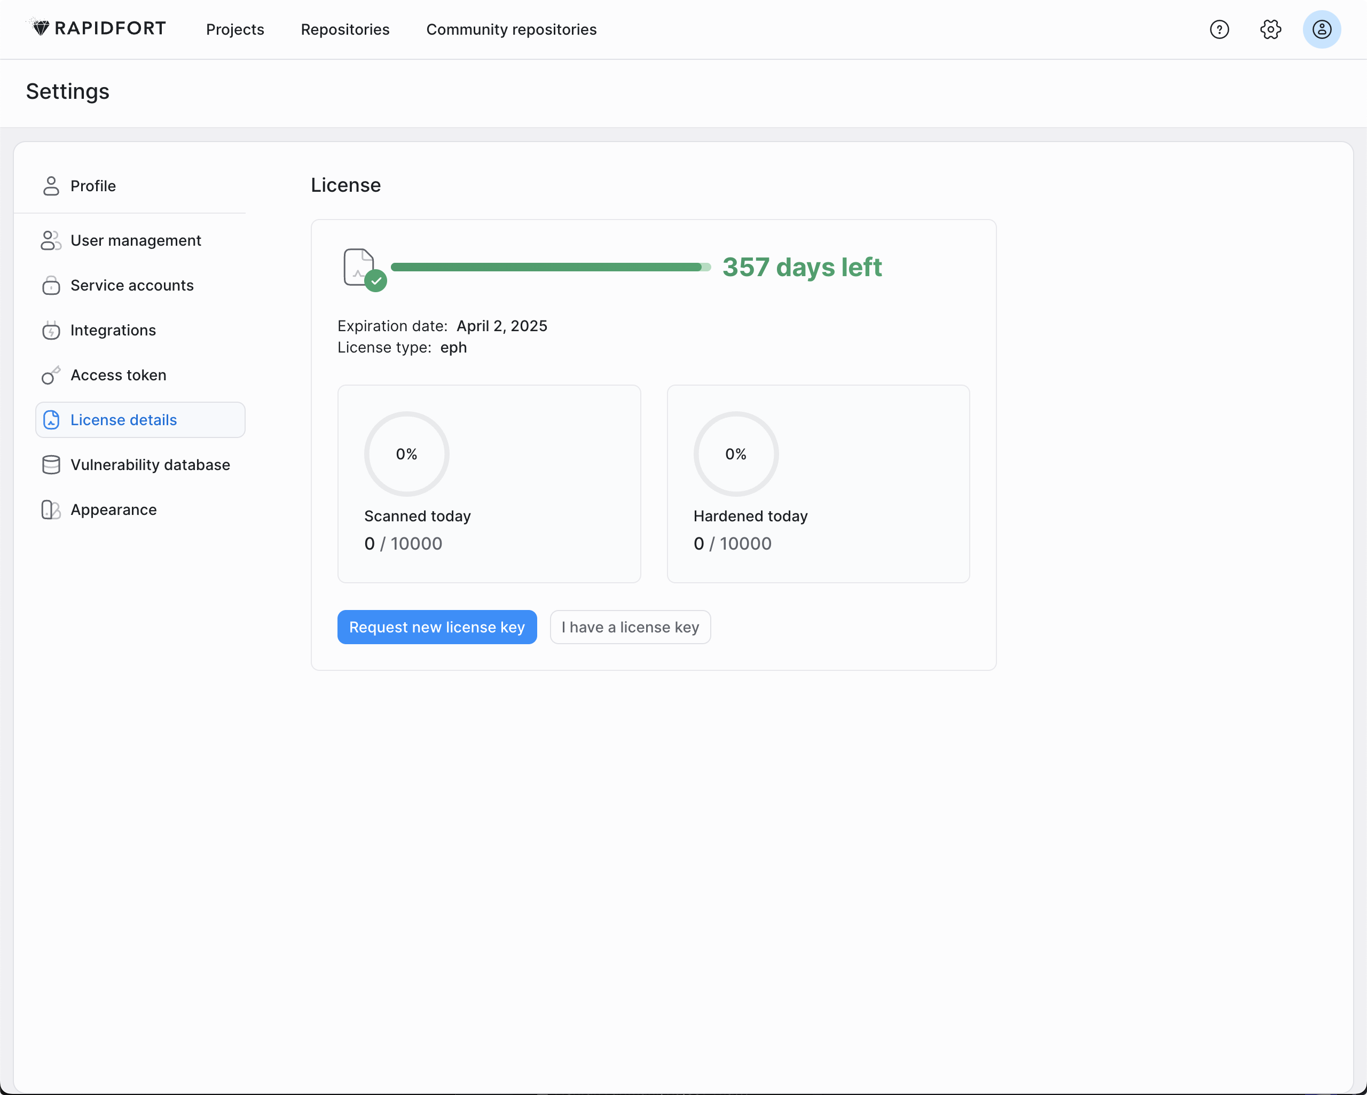This screenshot has height=1095, width=1367.
Task: Select the User management settings item
Action: (x=136, y=240)
